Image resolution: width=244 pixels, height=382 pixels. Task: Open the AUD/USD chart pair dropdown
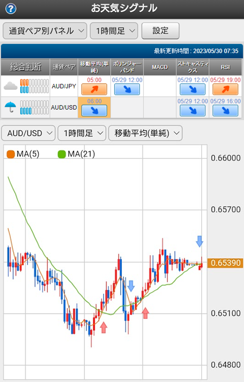click(28, 133)
